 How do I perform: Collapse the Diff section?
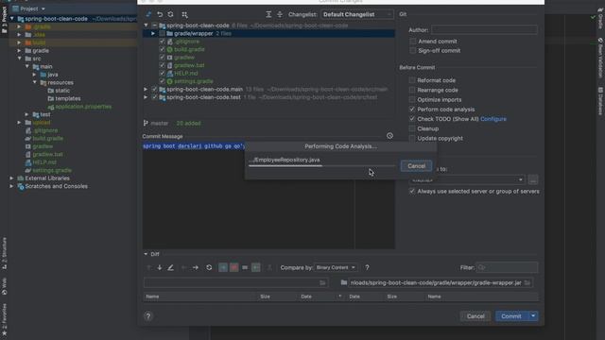pyautogui.click(x=146, y=254)
